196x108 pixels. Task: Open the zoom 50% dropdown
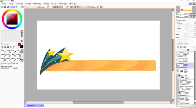(x=54, y=7)
